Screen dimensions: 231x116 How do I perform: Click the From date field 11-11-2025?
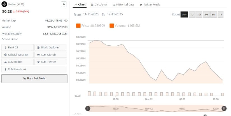(x=90, y=14)
